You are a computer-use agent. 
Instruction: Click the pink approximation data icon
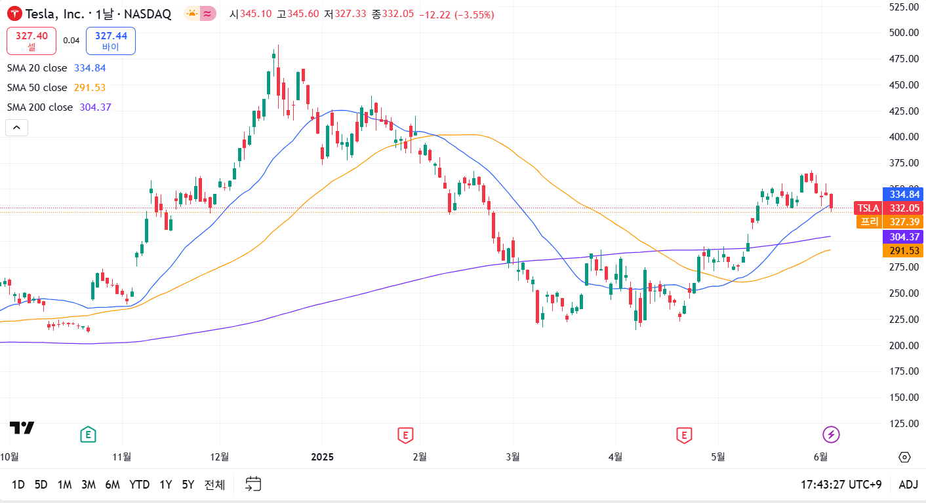coord(208,14)
